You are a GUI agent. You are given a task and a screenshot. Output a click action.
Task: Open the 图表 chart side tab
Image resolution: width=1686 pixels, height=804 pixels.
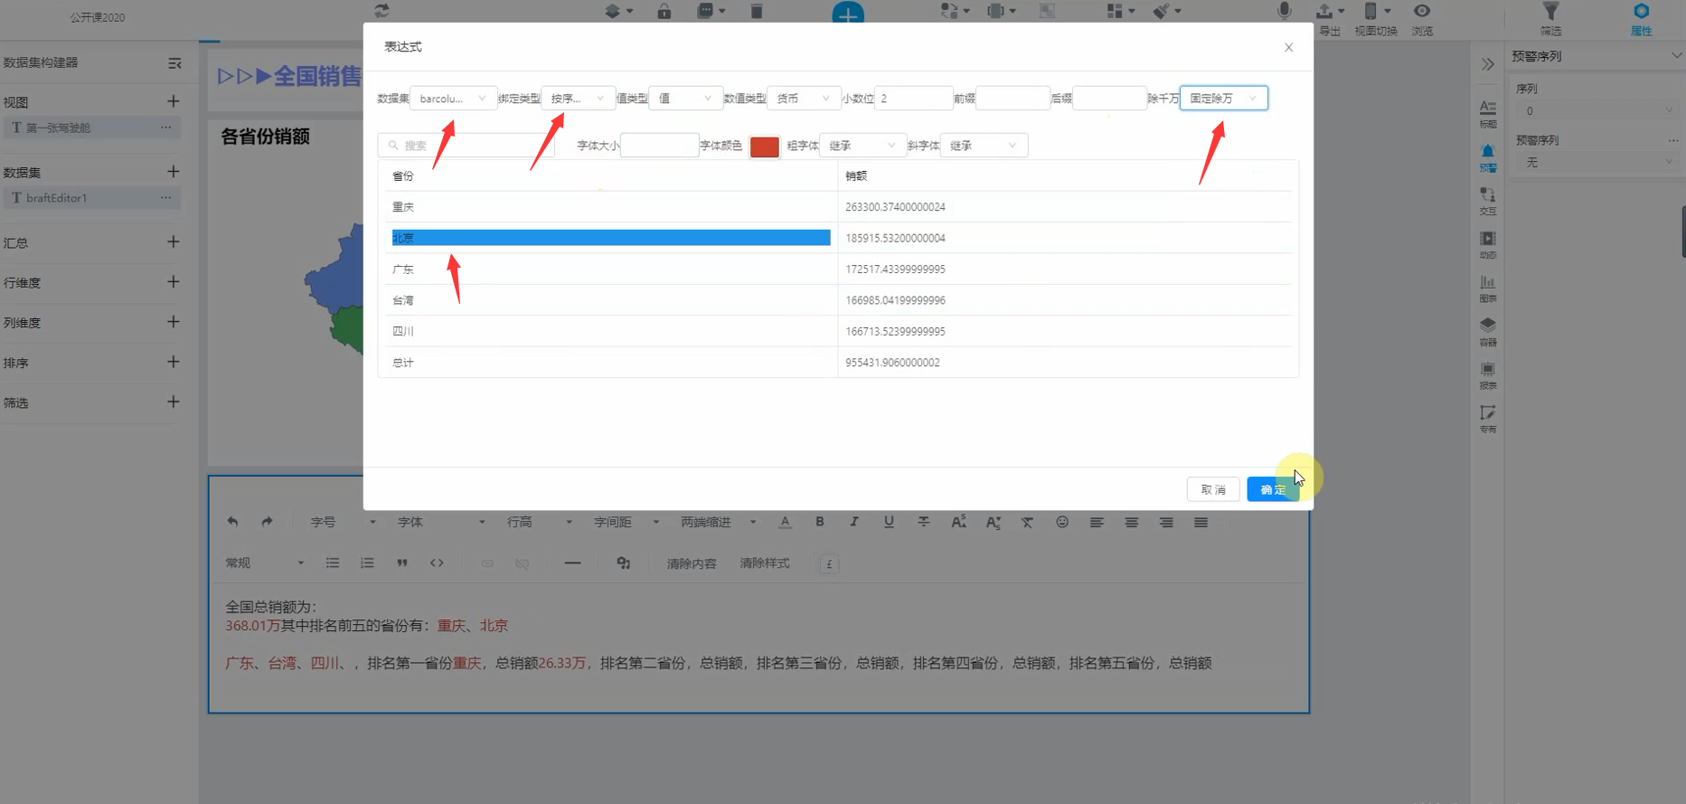[x=1488, y=288]
